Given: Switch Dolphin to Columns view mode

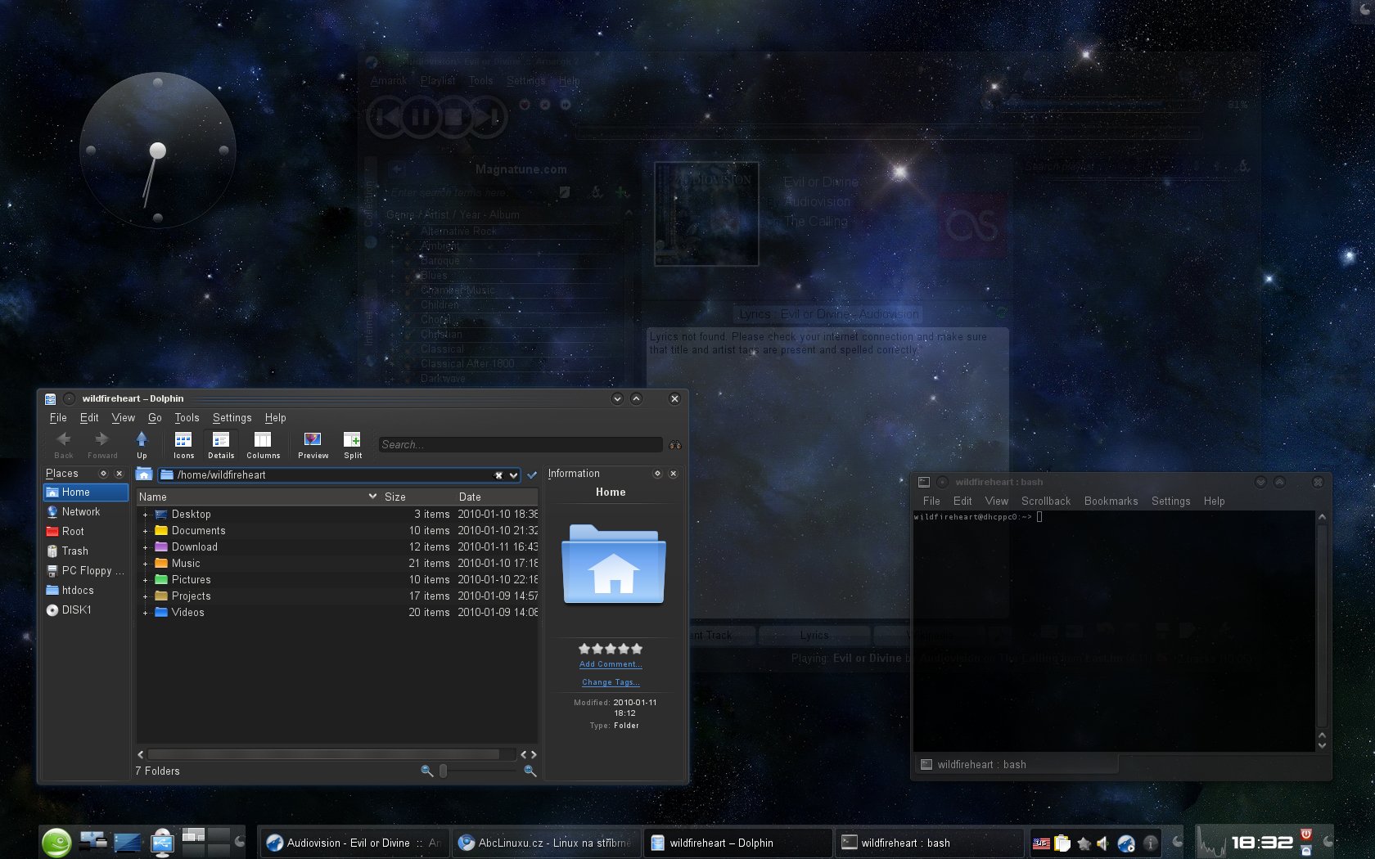Looking at the screenshot, I should (263, 444).
